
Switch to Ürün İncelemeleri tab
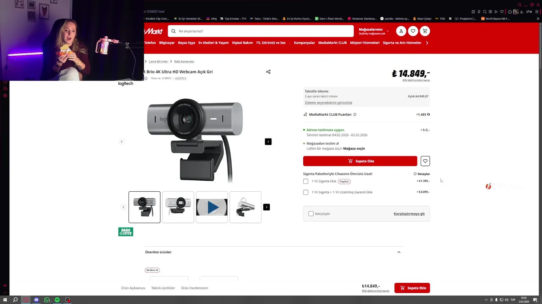pos(194,288)
